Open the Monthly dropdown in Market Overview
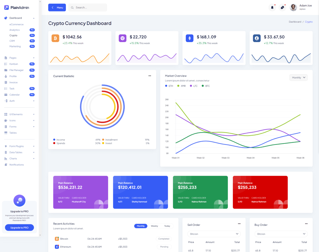 (x=298, y=78)
